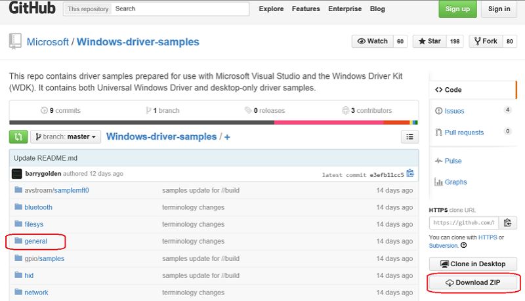View the 0 releases link
The width and height of the screenshot is (525, 301).
[265, 110]
